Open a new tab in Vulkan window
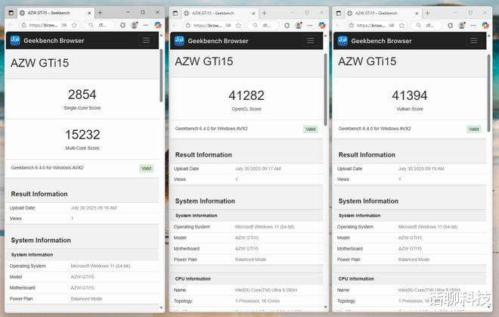 click(427, 13)
